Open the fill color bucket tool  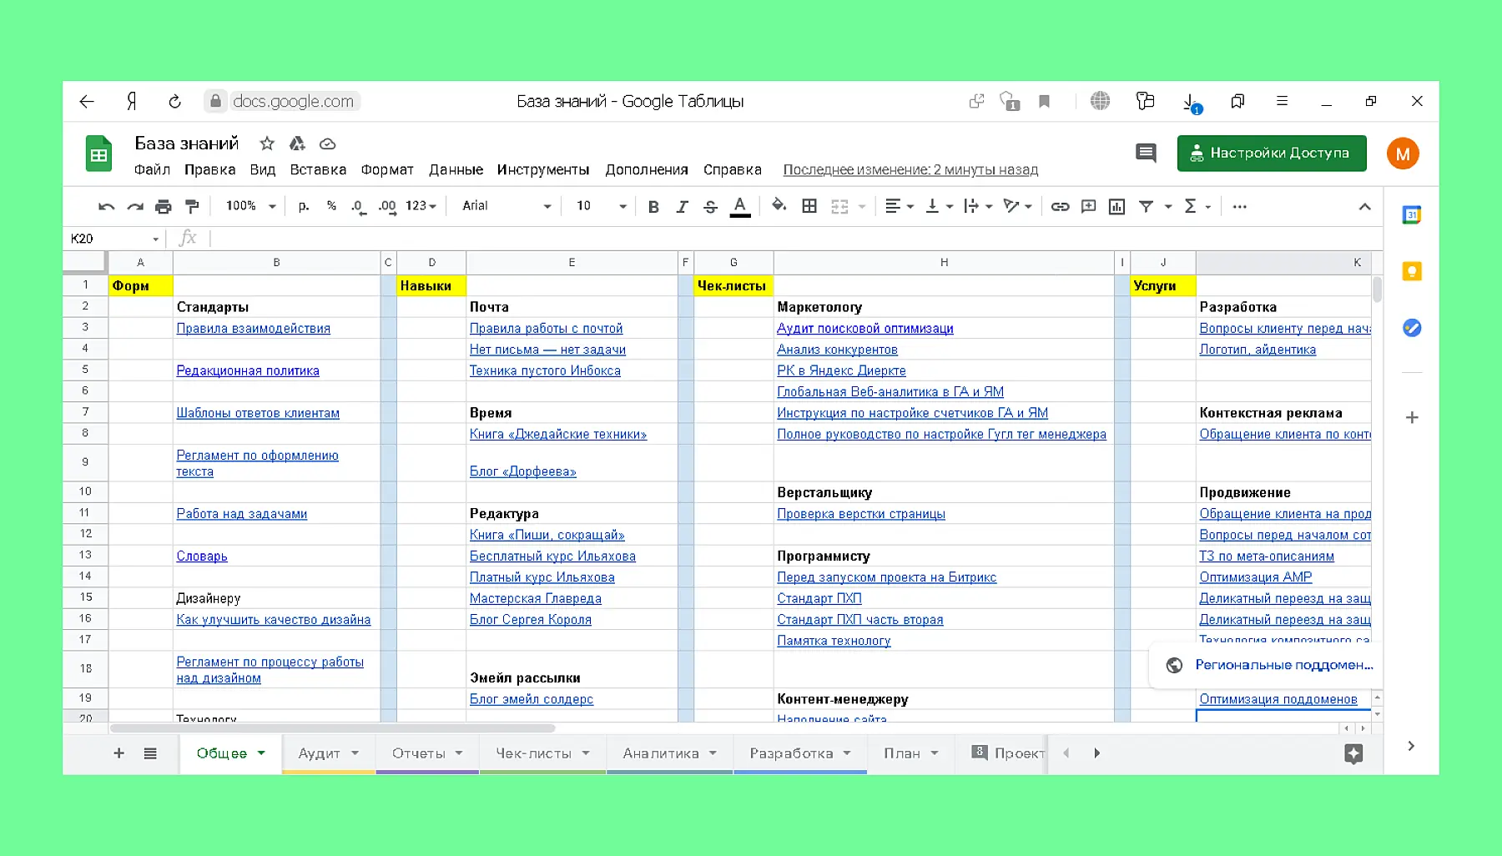pos(779,205)
